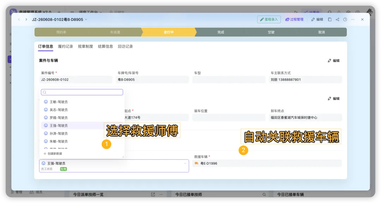Edit the 案件与车辆 section
This screenshot has width=381, height=203.
coord(334,61)
